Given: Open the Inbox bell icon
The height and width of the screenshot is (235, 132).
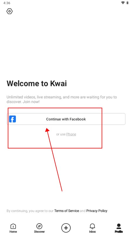Looking at the screenshot, I should click(x=92, y=226).
